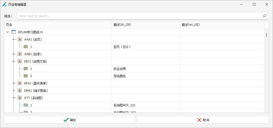
Task: Click the 封页（总计）description cell
Action: pyautogui.click(x=146, y=47)
